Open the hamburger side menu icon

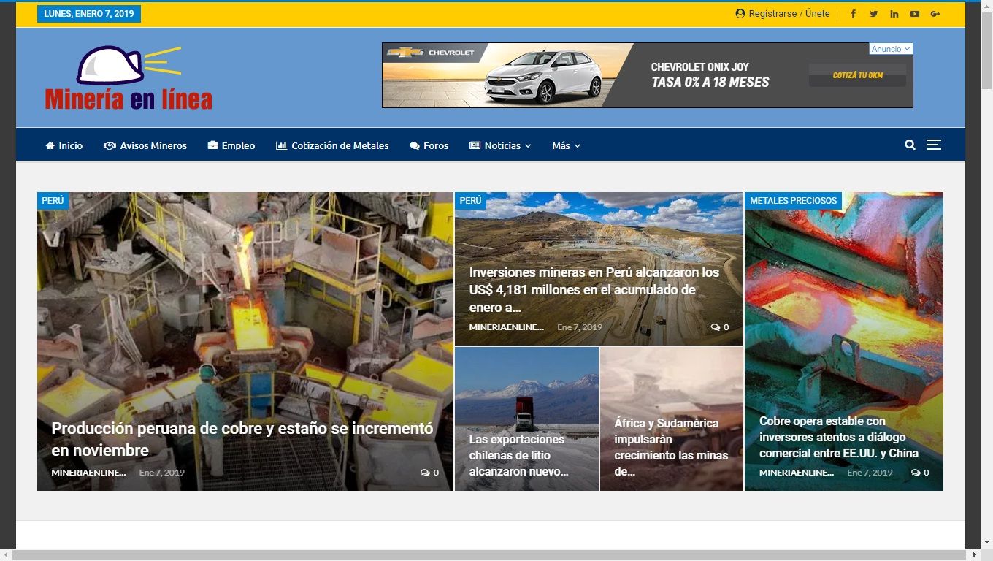click(x=933, y=145)
